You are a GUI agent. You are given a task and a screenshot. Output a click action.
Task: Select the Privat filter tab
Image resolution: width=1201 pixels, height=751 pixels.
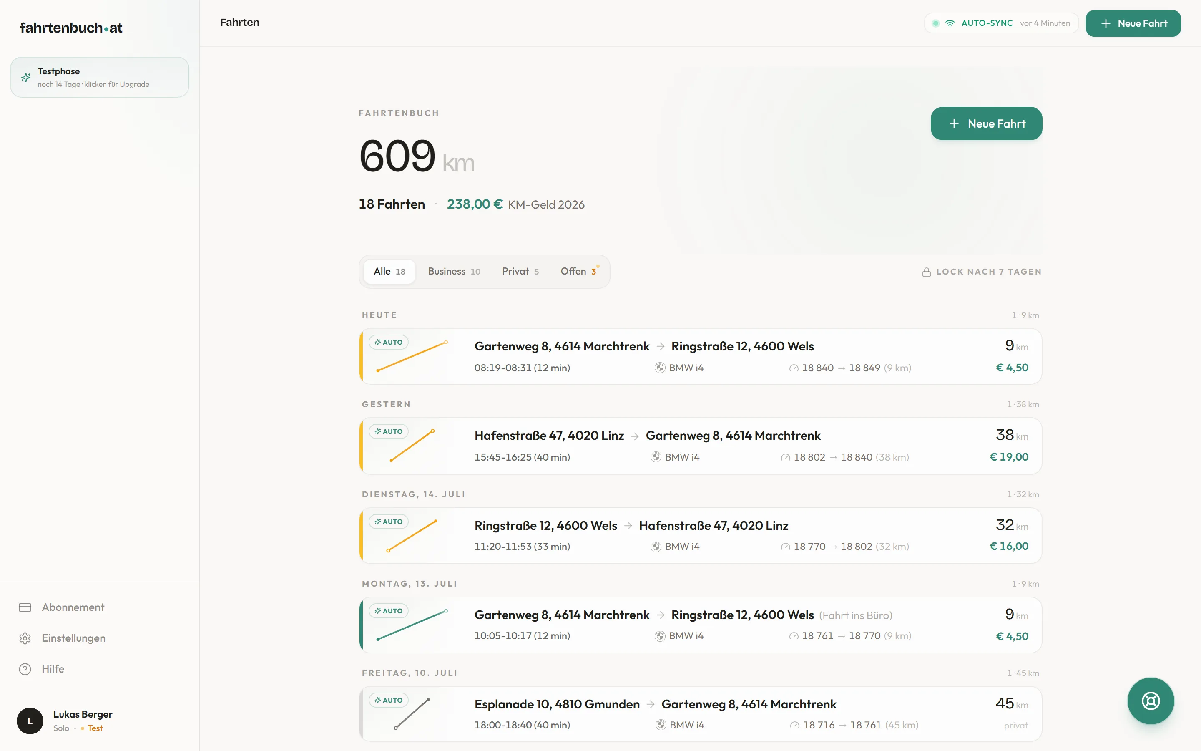(x=520, y=271)
